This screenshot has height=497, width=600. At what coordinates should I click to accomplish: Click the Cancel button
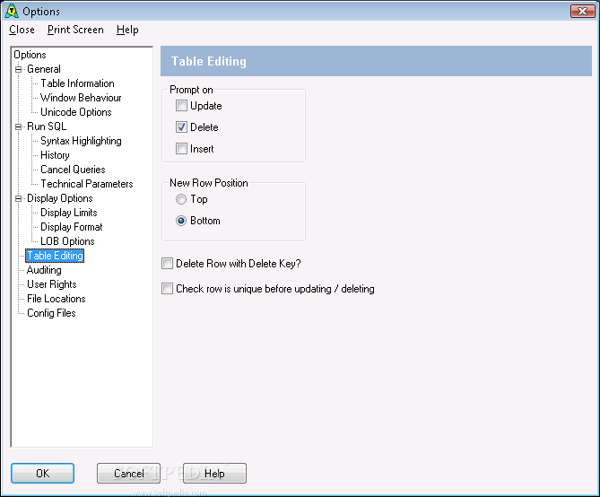click(128, 474)
